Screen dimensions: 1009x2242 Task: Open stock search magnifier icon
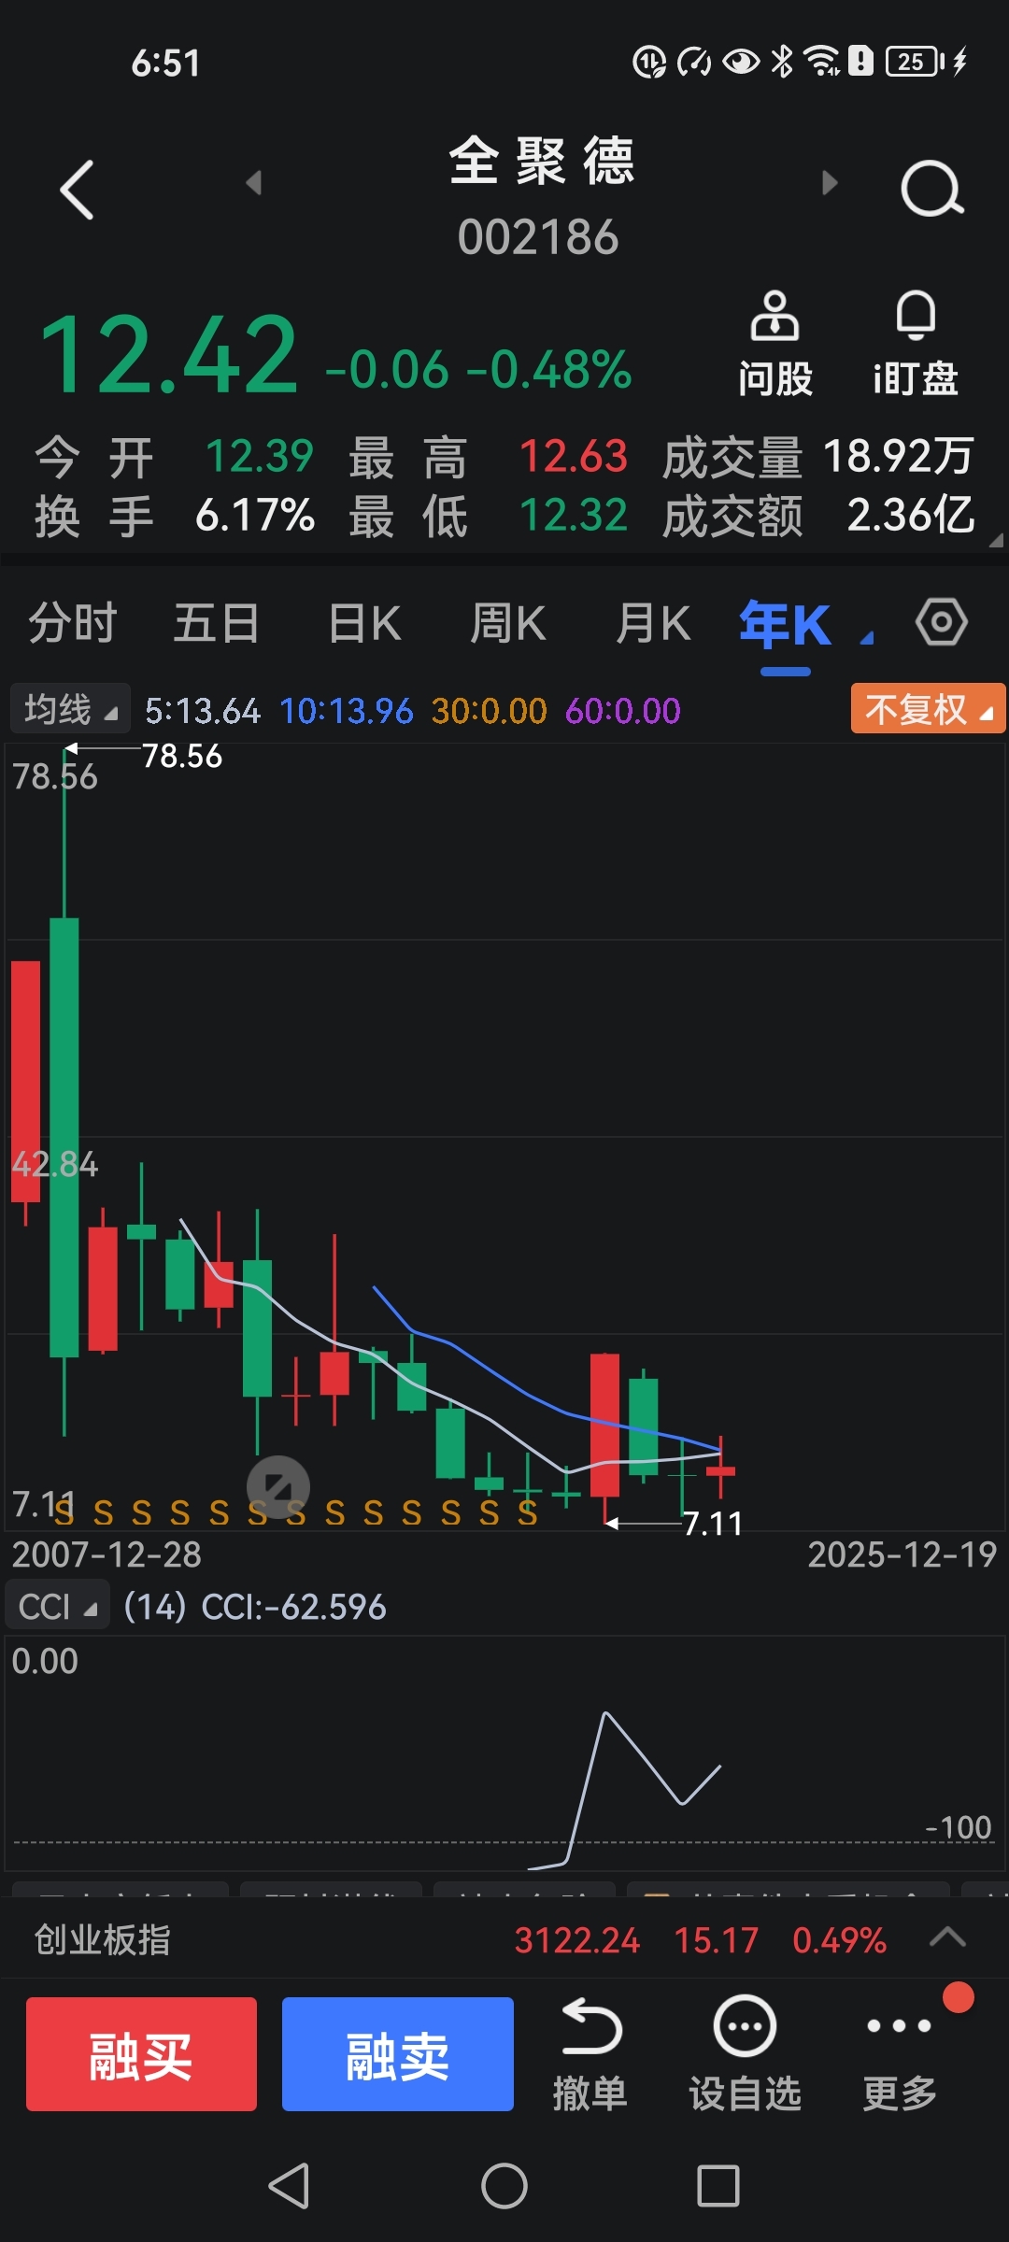[932, 189]
